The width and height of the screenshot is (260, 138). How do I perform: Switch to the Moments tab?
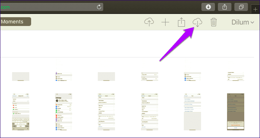16,22
